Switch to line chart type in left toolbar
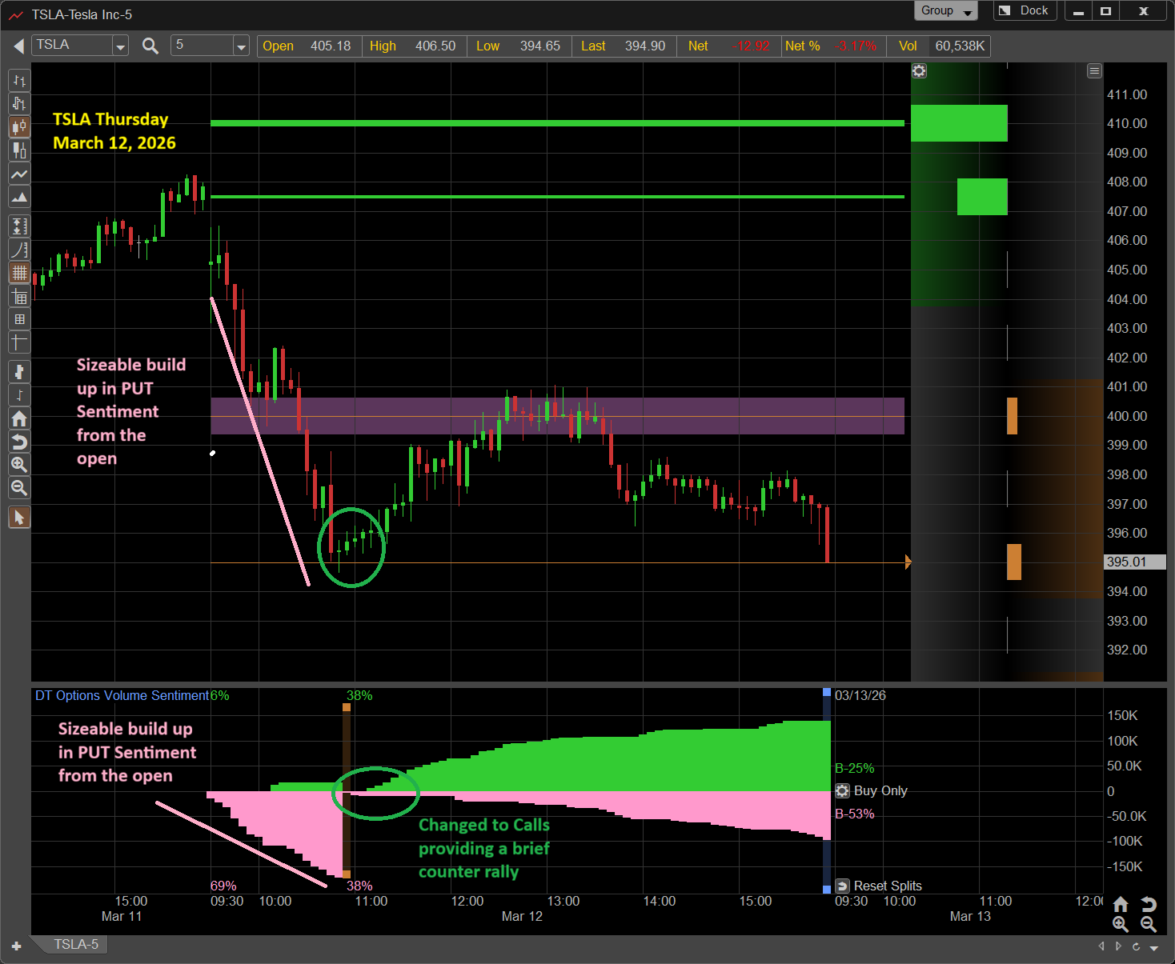The image size is (1175, 964). tap(19, 174)
